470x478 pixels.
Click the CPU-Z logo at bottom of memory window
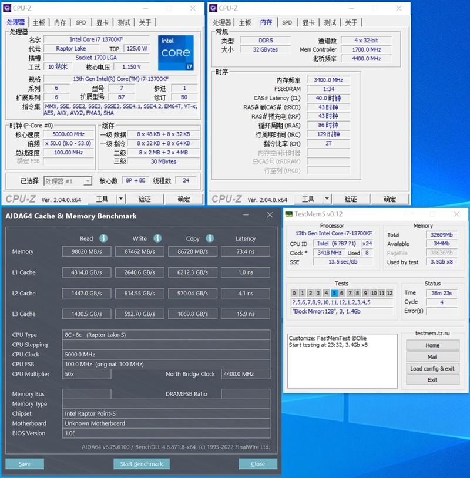226,198
